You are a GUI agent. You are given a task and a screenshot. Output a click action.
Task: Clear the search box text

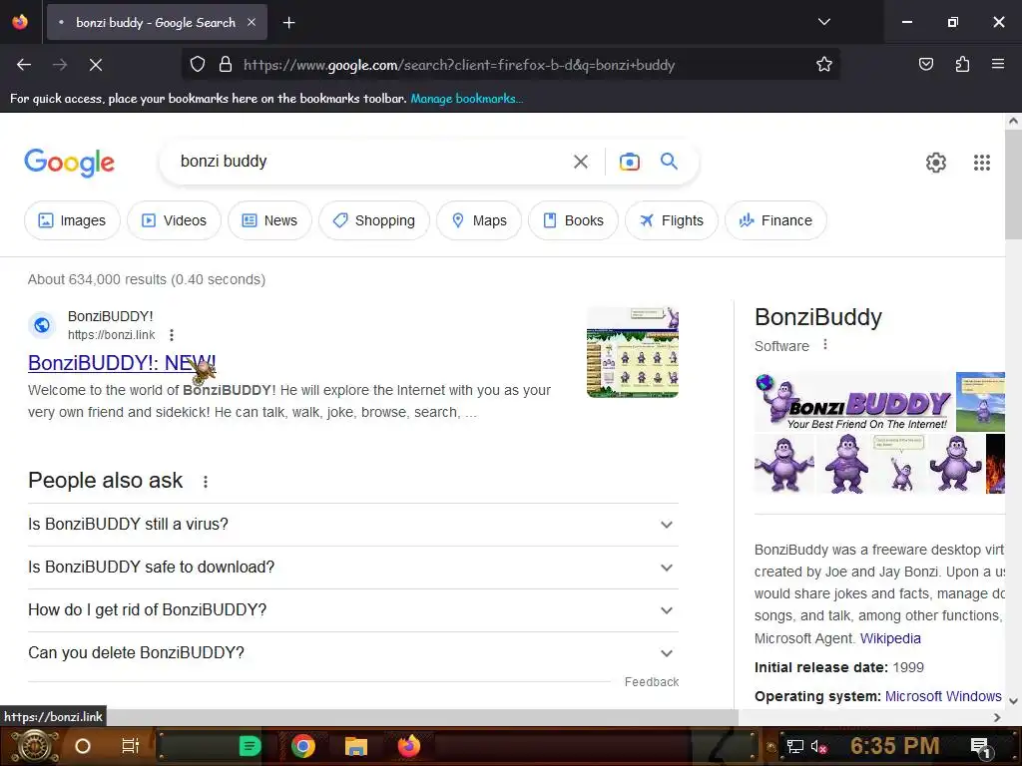point(580,162)
